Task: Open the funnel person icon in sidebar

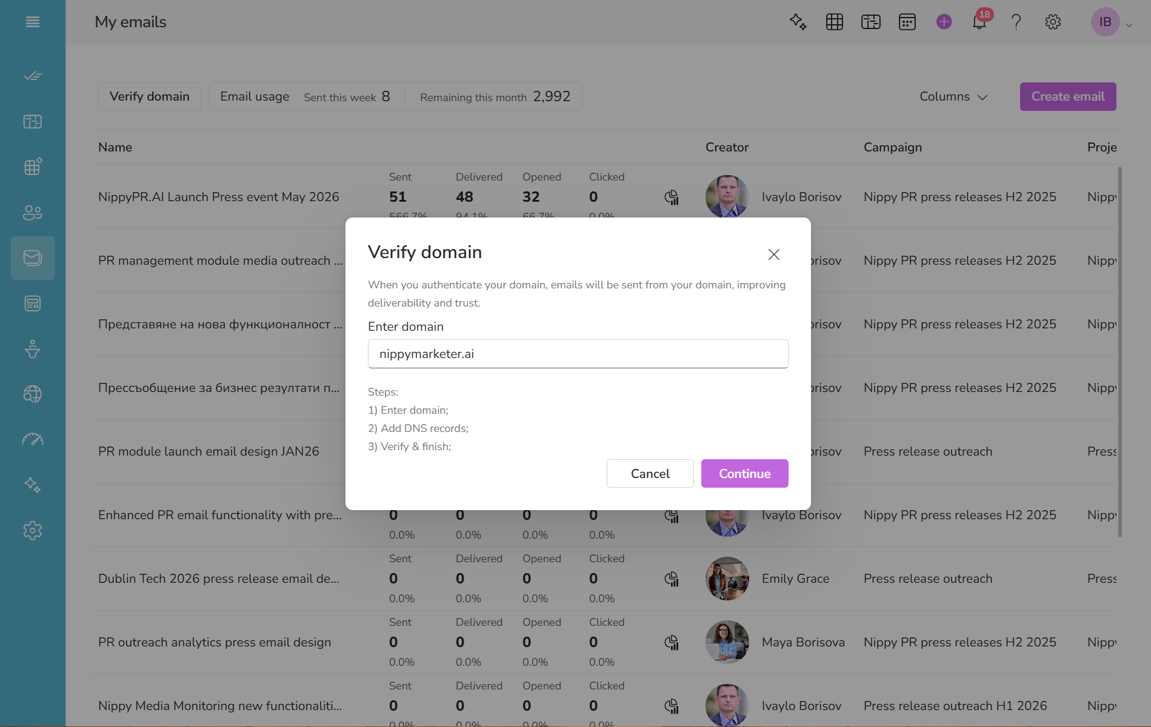Action: (x=33, y=349)
